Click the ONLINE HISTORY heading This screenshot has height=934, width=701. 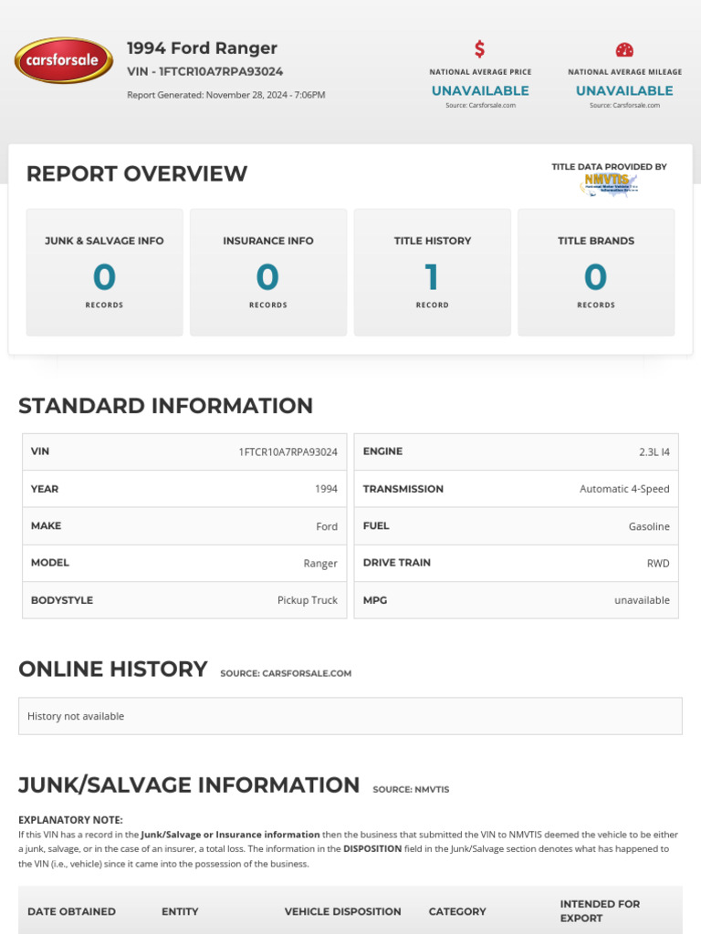tap(112, 669)
